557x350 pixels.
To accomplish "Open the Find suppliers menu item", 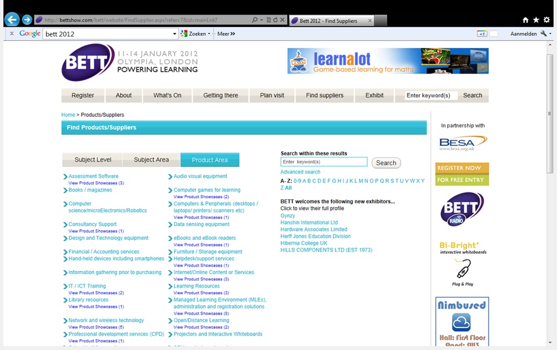I will (x=324, y=96).
